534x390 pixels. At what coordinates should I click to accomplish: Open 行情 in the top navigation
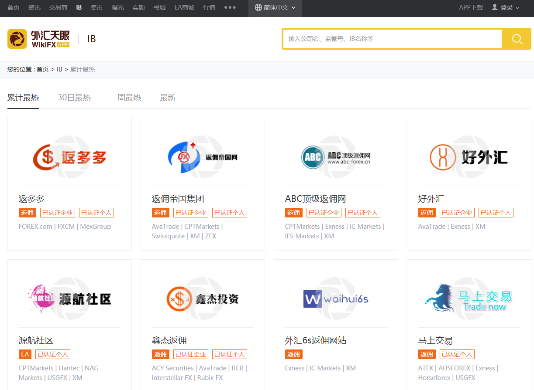[x=209, y=7]
